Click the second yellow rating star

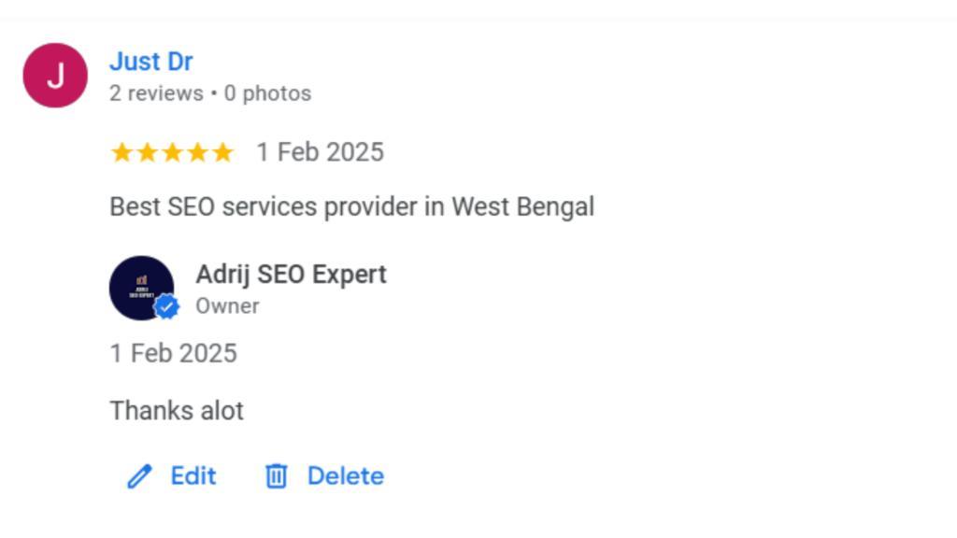click(x=147, y=152)
